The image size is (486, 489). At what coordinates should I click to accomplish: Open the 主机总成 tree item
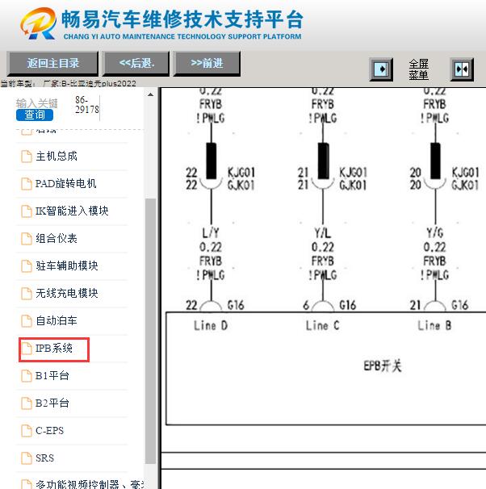point(57,157)
